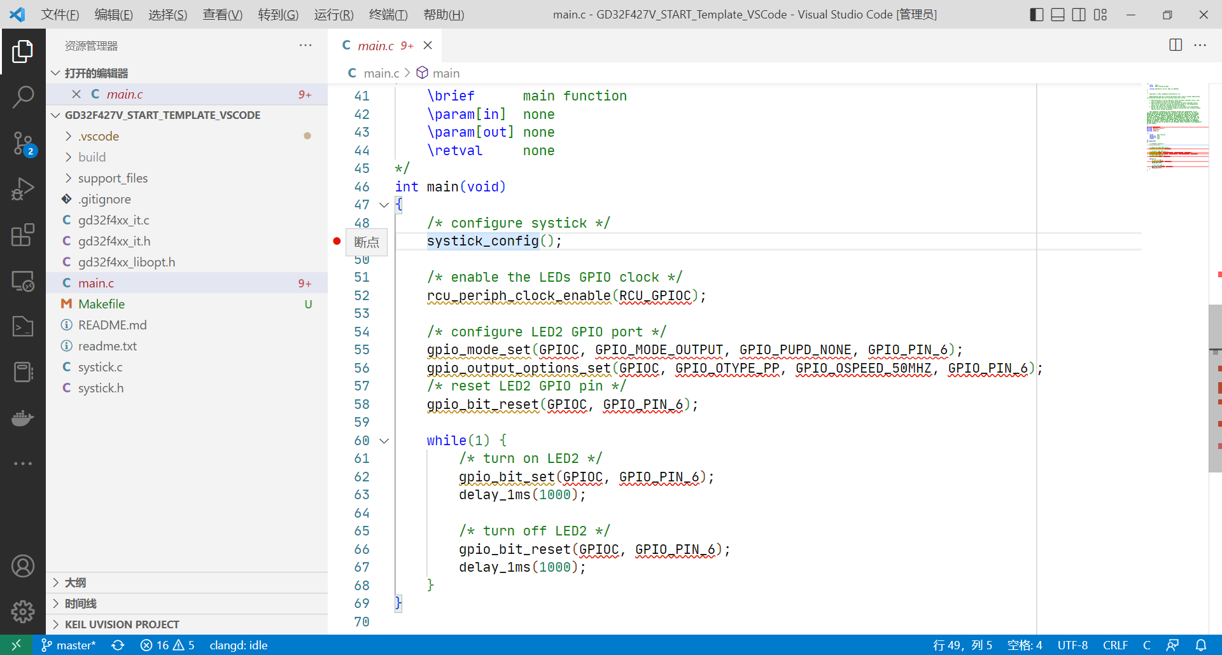Toggle breakpoint on line 49
This screenshot has height=655, width=1222.
pyautogui.click(x=337, y=241)
